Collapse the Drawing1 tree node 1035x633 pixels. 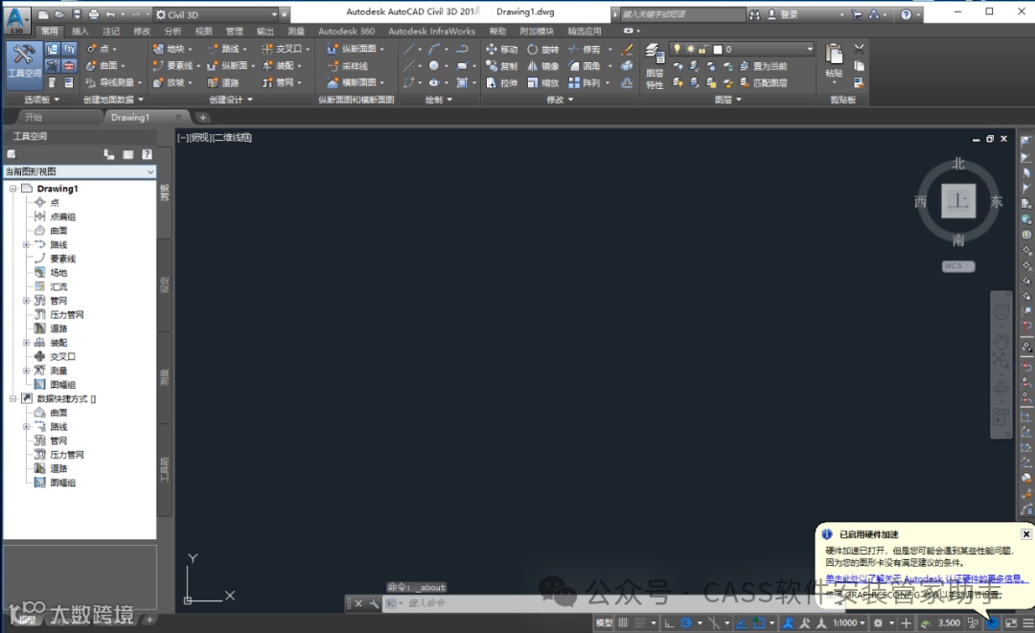12,189
